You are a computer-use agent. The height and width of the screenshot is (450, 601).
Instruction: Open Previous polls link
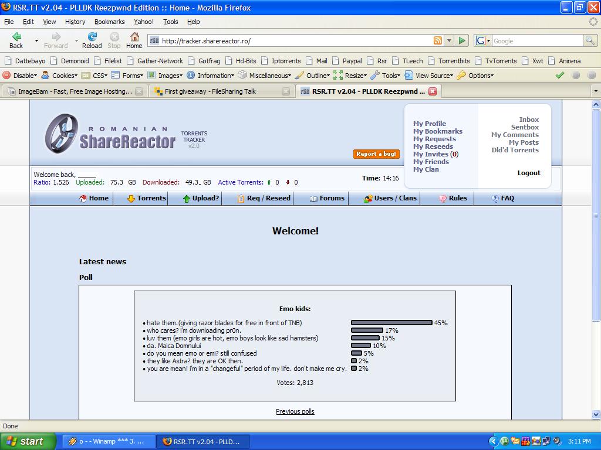pyautogui.click(x=295, y=411)
